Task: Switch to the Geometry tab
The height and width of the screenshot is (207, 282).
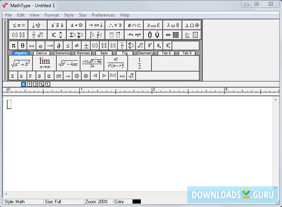Action: click(145, 53)
